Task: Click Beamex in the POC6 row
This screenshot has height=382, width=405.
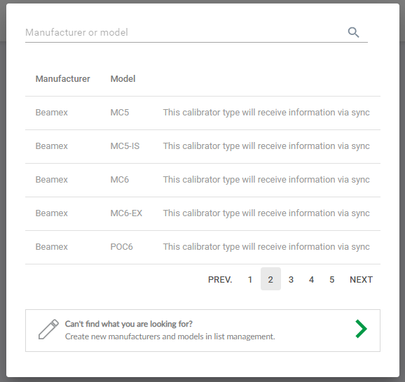Action: 52,246
